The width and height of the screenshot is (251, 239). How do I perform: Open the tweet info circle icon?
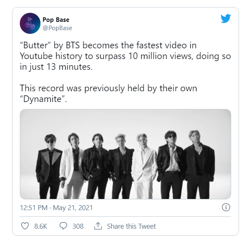226,207
